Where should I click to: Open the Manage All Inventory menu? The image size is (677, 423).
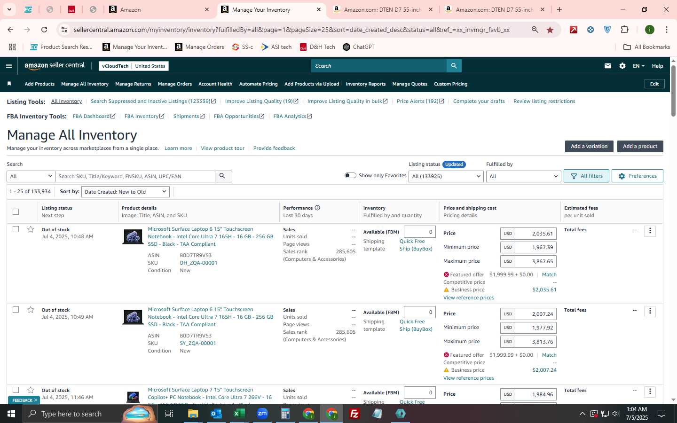click(x=85, y=84)
